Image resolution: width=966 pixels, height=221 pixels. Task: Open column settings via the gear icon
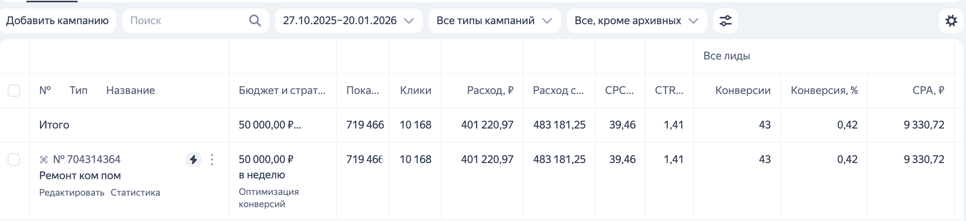tap(951, 21)
